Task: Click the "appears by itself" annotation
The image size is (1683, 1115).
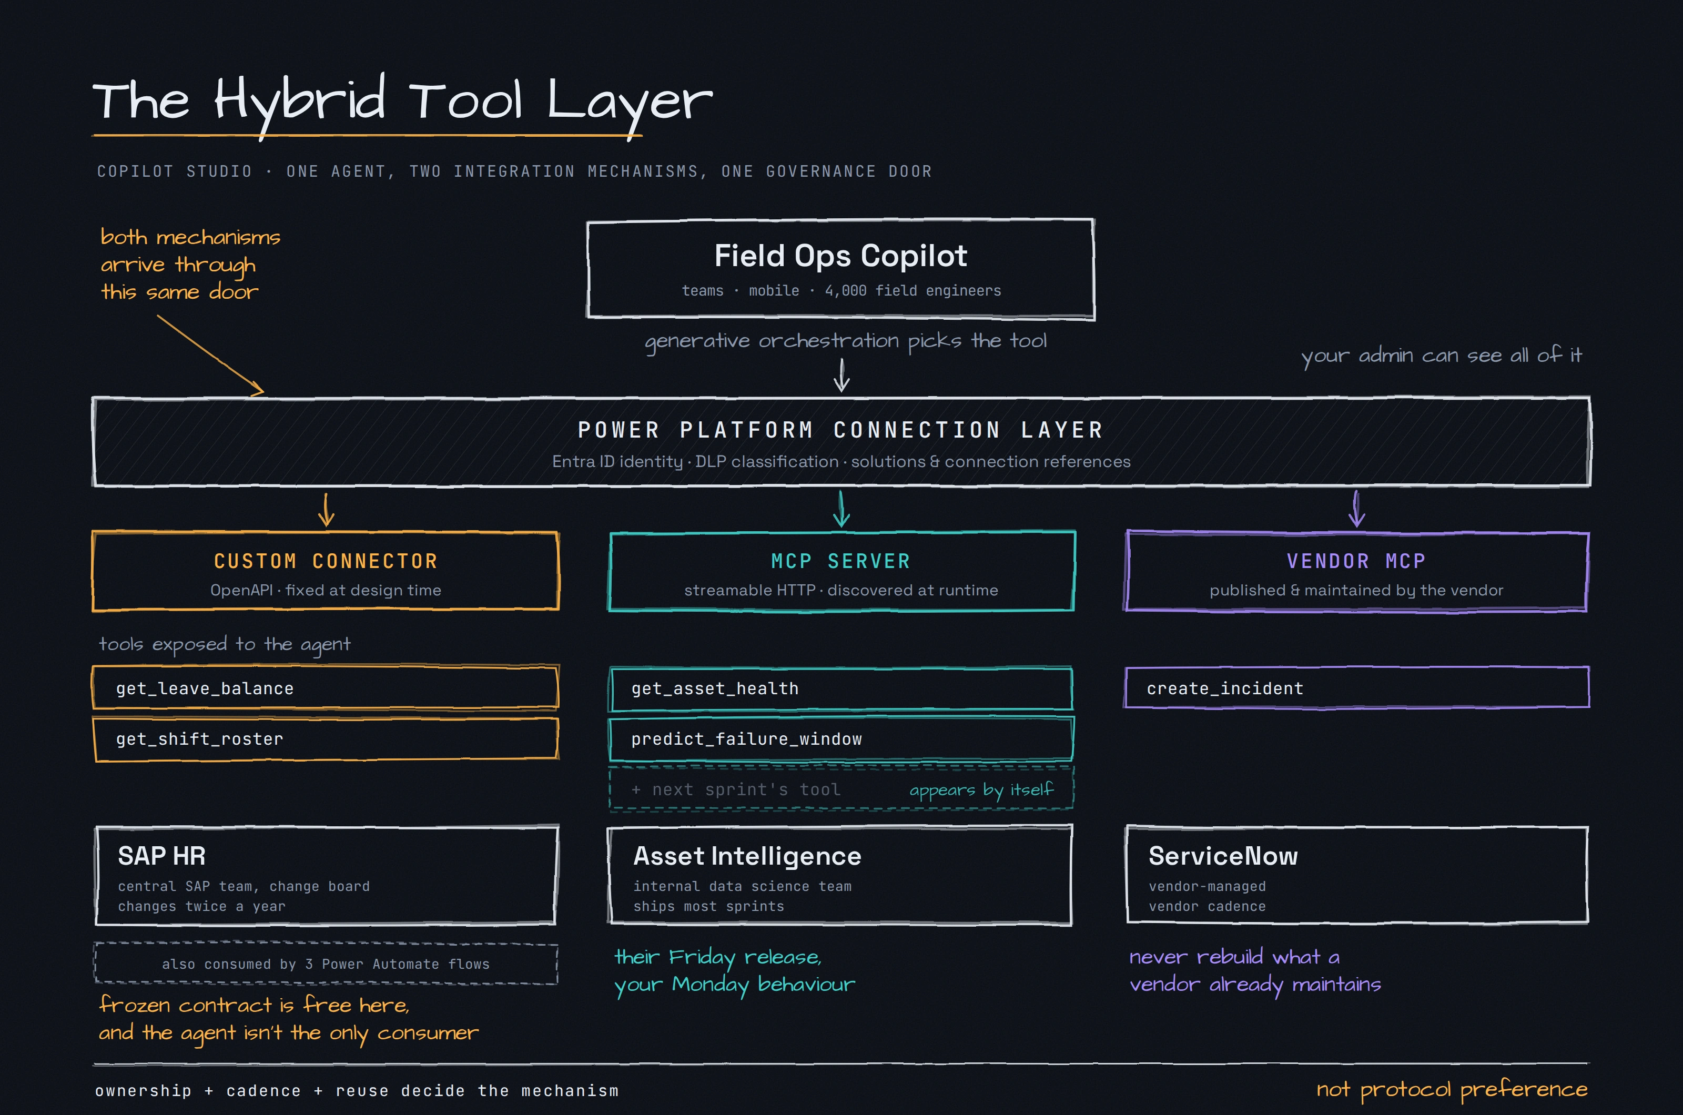Action: coord(981,790)
